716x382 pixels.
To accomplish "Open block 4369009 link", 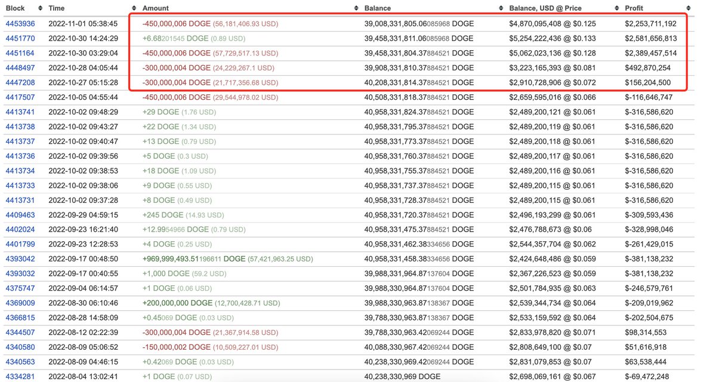I will (20, 303).
